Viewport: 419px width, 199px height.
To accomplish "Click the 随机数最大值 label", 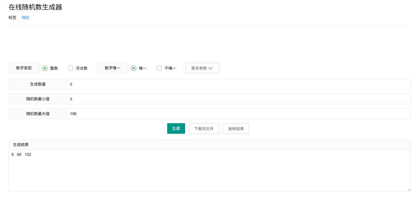I will [x=38, y=114].
